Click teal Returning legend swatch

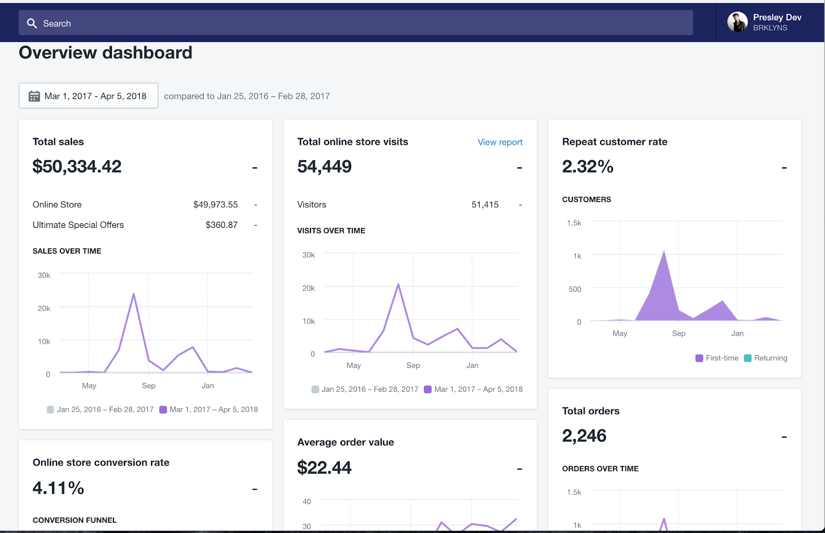(748, 358)
